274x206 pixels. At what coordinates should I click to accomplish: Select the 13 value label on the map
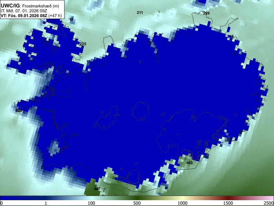point(231,36)
